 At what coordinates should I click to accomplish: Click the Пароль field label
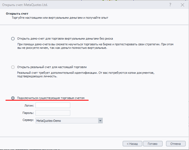(x=28, y=113)
